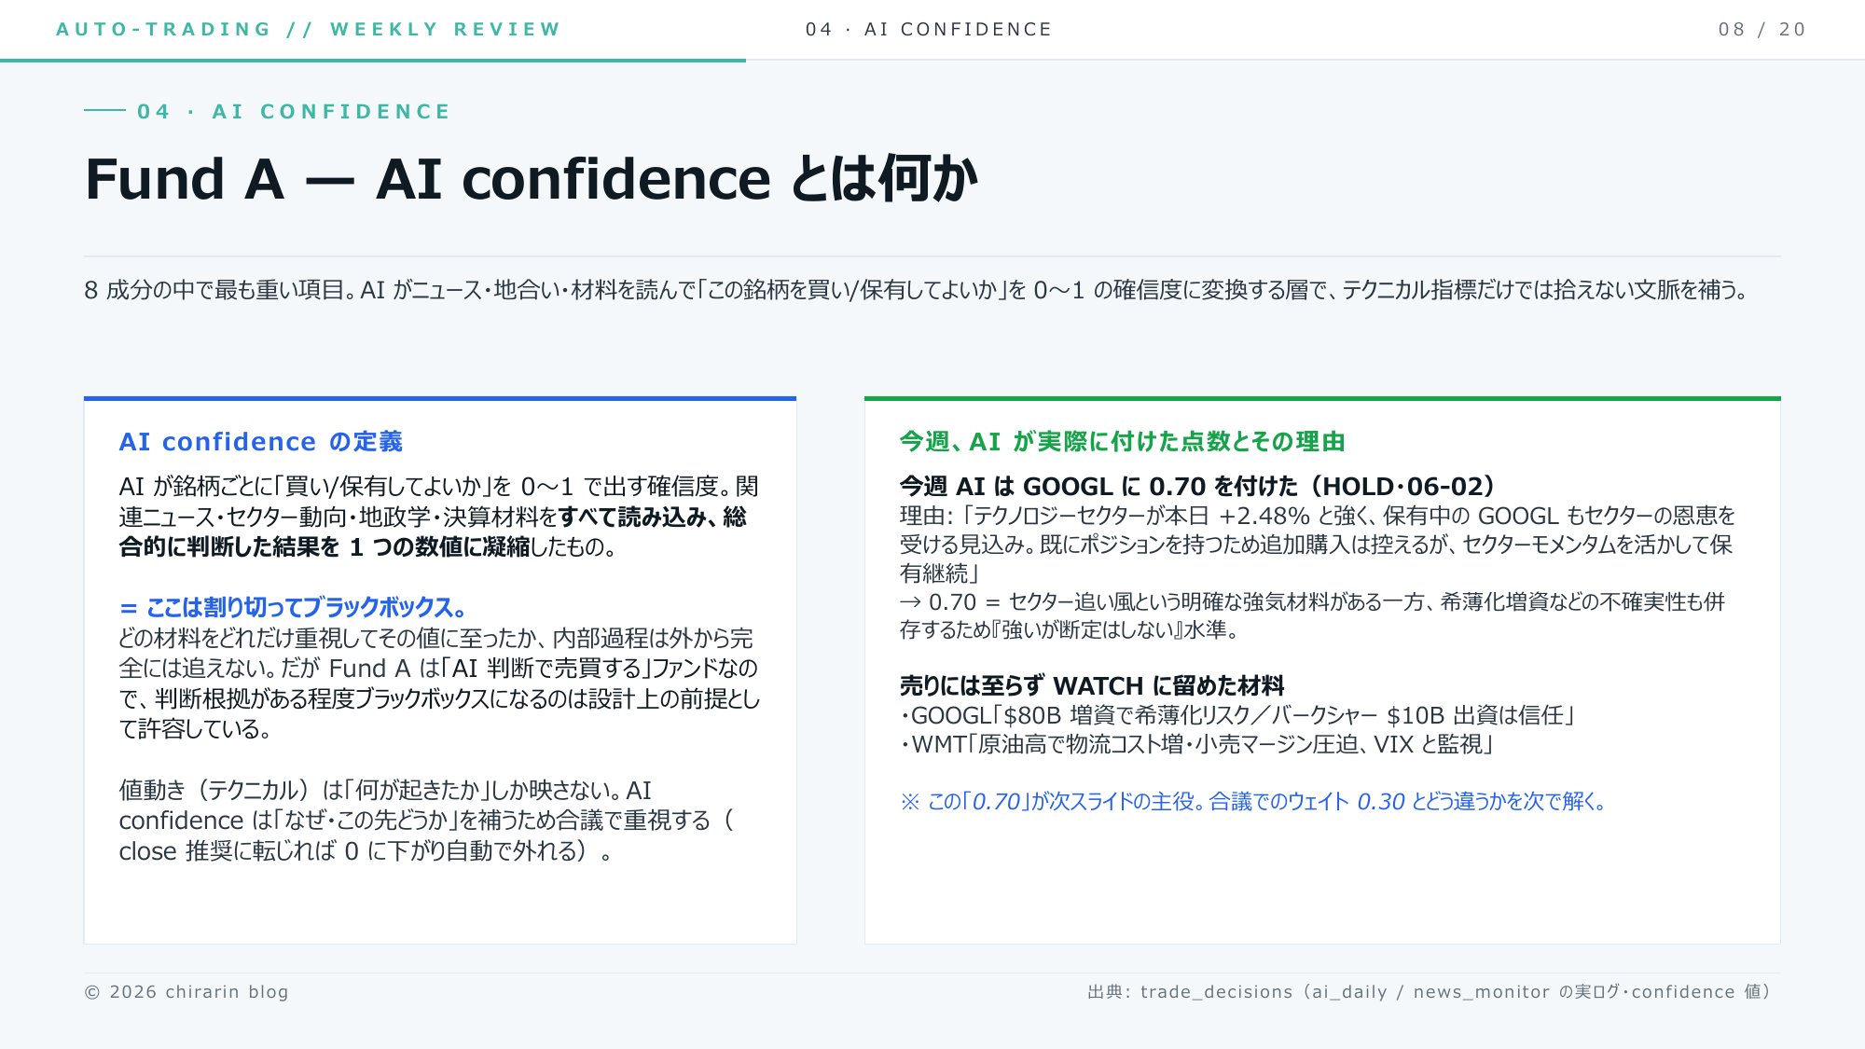Click the blue line '= ここは割り切ってブラックボックス。'
Screen dimensions: 1865x1049
point(293,607)
